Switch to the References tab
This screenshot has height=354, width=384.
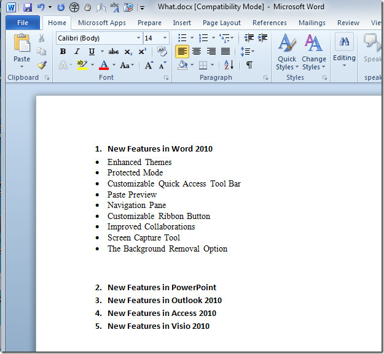click(x=270, y=23)
